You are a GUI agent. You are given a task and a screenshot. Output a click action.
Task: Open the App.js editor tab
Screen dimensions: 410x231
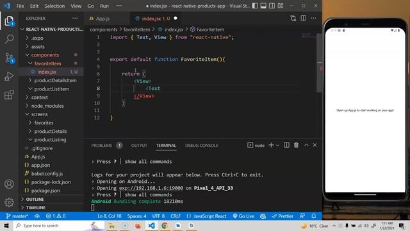pyautogui.click(x=102, y=19)
